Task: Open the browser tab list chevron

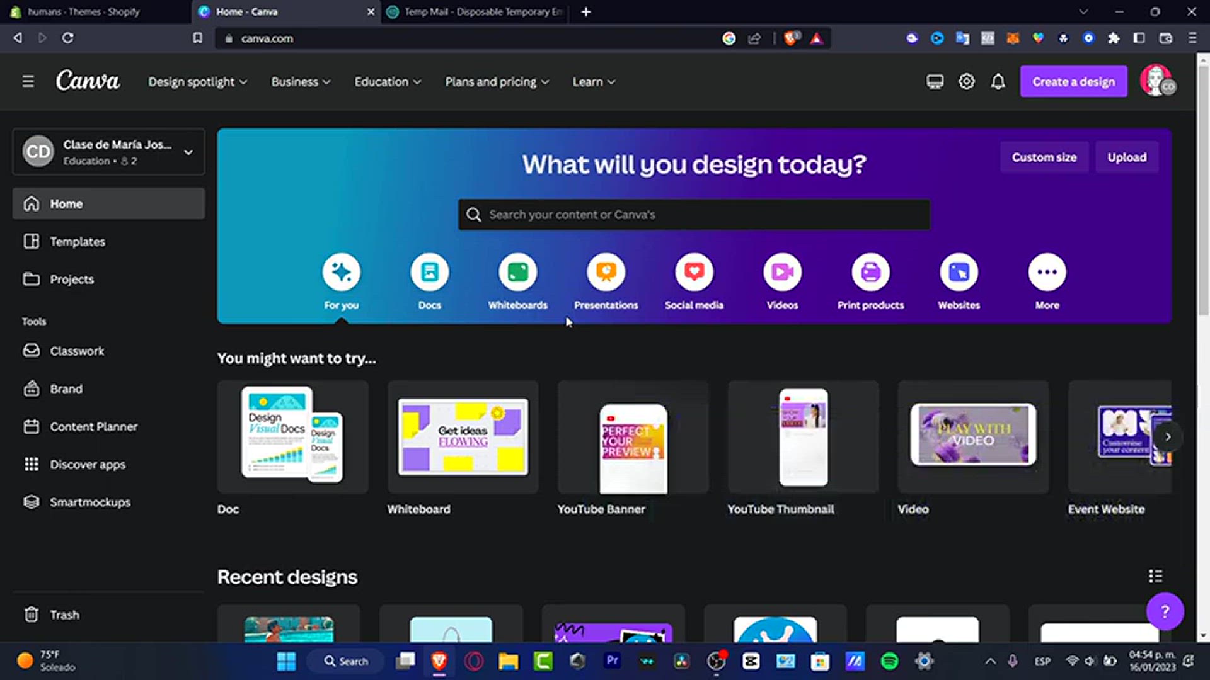Action: [x=1083, y=12]
